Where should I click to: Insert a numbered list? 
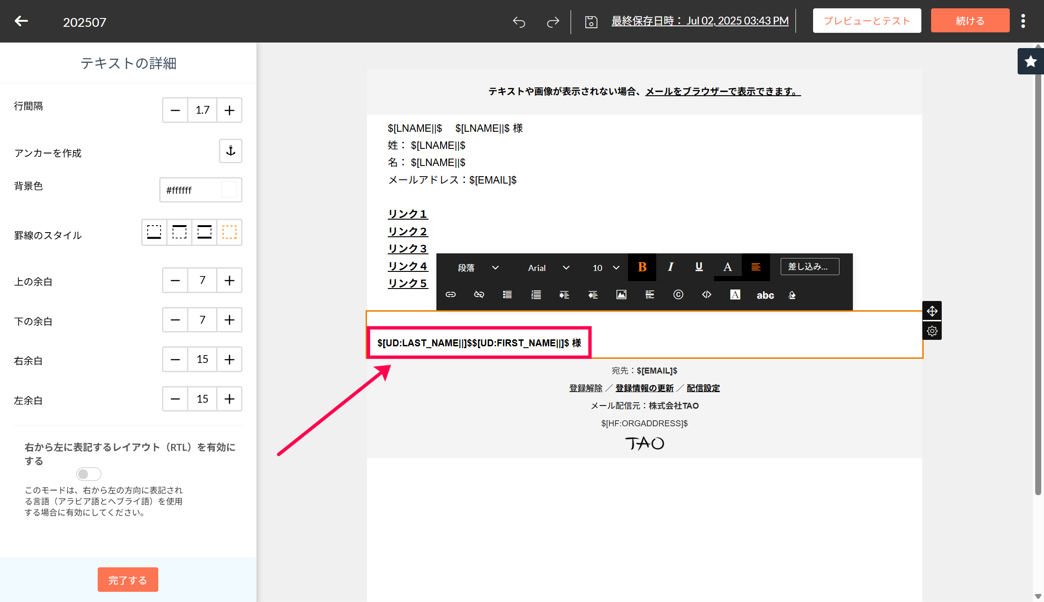pos(536,295)
